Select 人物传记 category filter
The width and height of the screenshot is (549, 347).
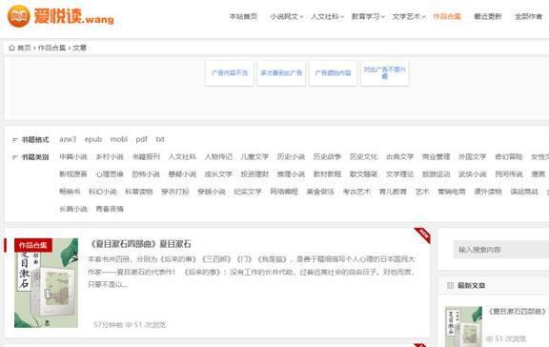click(x=218, y=157)
